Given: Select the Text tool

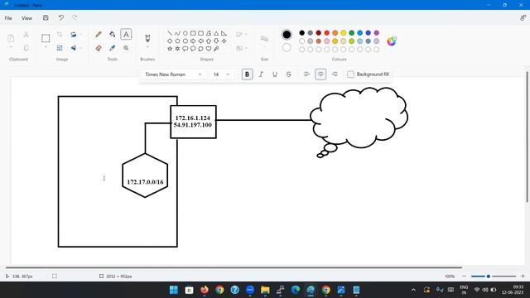Looking at the screenshot, I should 126,34.
